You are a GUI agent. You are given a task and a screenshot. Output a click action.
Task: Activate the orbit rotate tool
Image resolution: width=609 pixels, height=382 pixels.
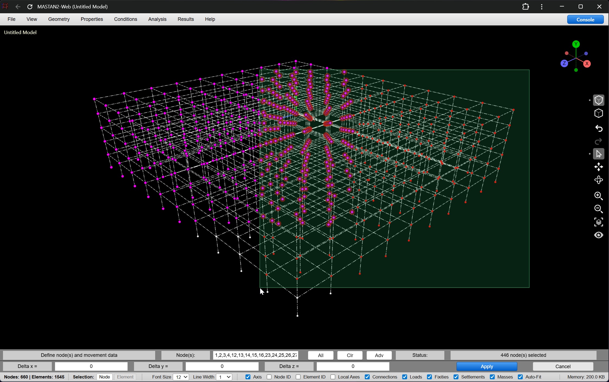click(599, 180)
